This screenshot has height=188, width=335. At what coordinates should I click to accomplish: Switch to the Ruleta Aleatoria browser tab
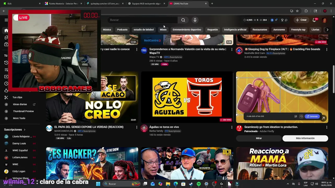(x=64, y=4)
